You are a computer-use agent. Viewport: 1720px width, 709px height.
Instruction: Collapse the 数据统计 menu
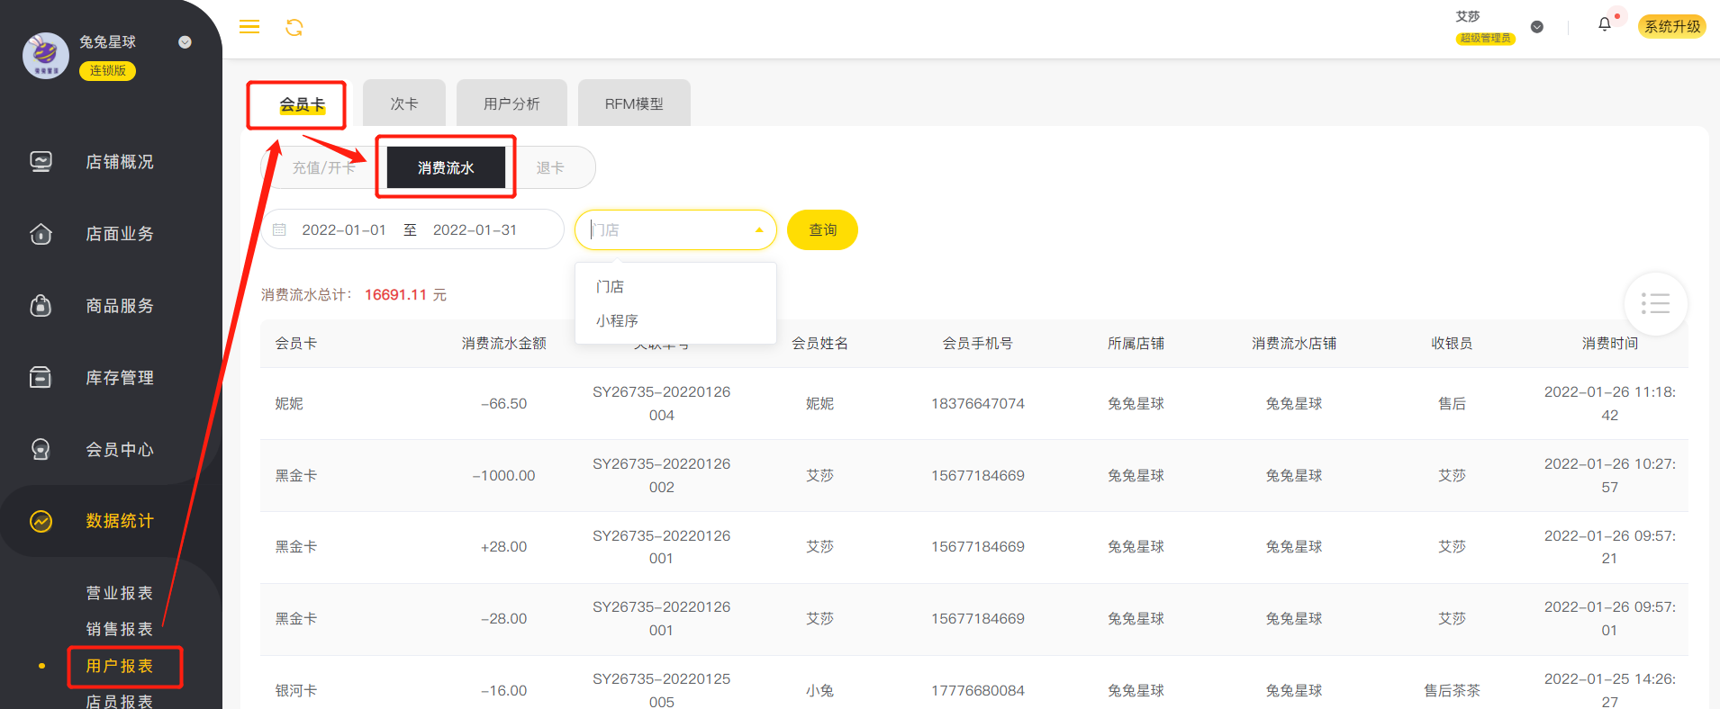click(120, 521)
